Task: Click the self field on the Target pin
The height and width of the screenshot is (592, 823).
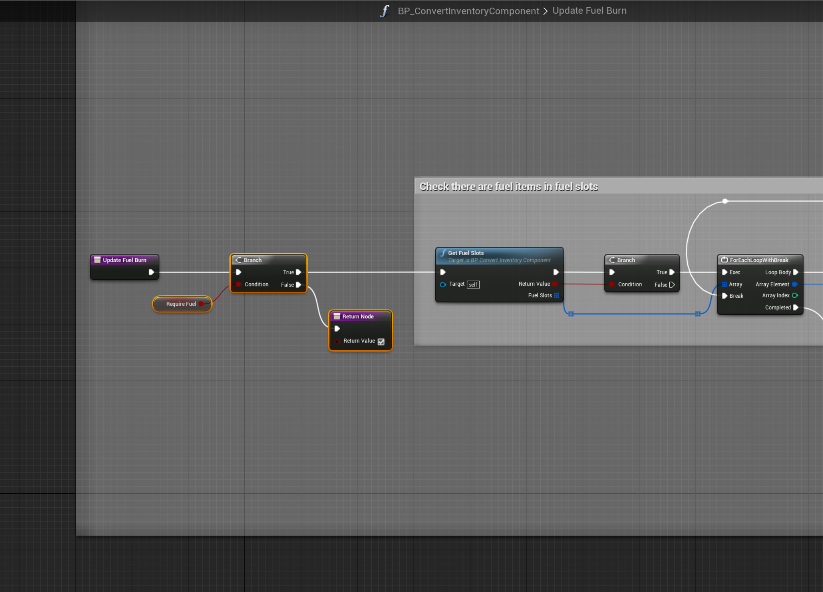Action: (473, 285)
